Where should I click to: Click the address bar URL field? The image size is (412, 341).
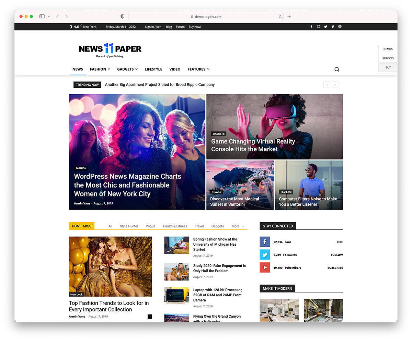(x=206, y=17)
